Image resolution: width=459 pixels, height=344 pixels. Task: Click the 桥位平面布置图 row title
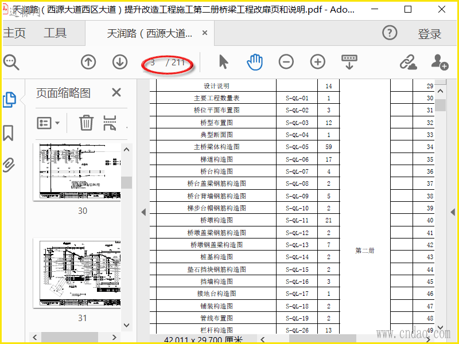tap(216, 110)
